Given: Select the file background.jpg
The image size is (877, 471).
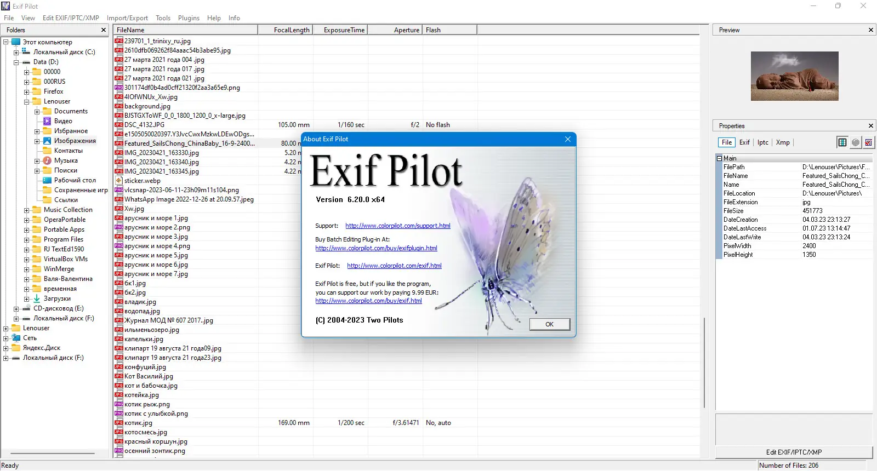Looking at the screenshot, I should point(147,106).
